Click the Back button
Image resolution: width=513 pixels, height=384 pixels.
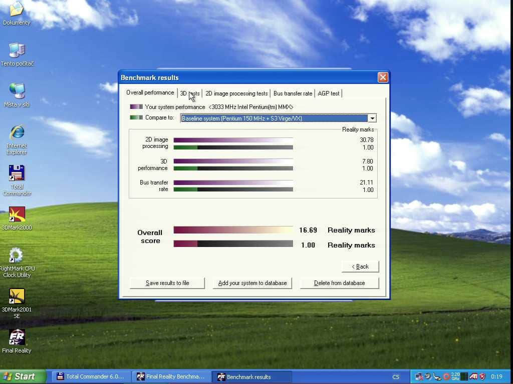(360, 266)
